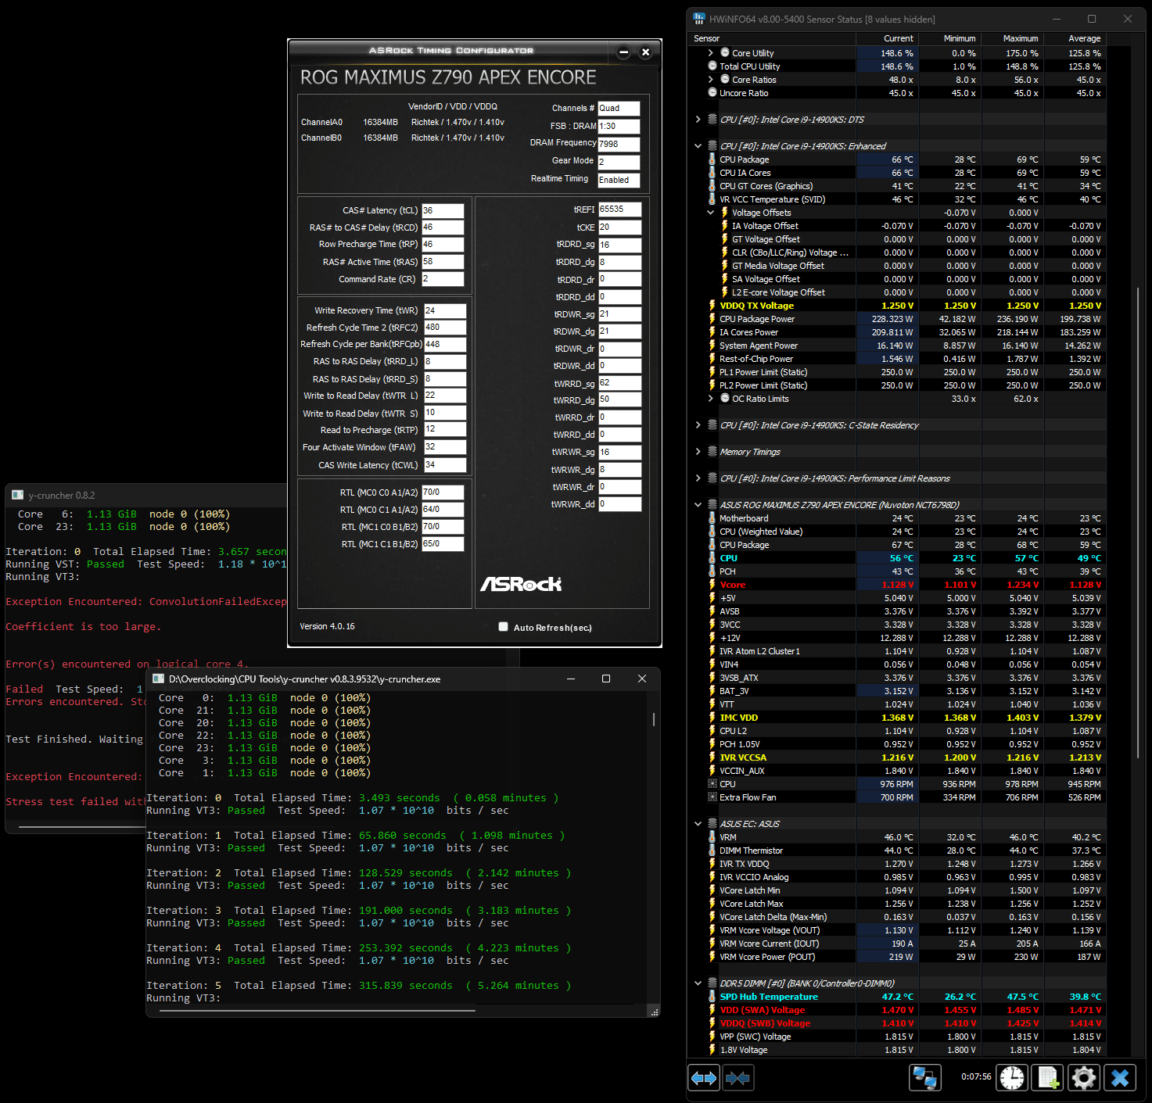Collapse the DDR5 DIMM [#0] section
1152x1103 pixels.
[x=698, y=983]
